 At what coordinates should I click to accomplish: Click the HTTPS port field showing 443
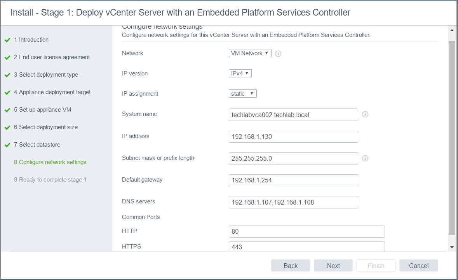307,247
